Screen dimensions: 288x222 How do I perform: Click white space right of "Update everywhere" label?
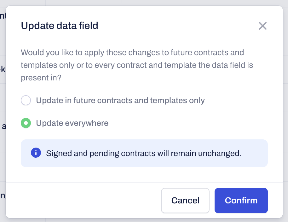[189, 123]
